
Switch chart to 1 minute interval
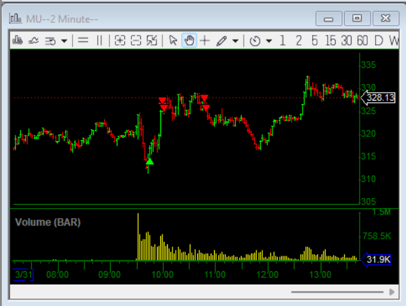coord(283,41)
